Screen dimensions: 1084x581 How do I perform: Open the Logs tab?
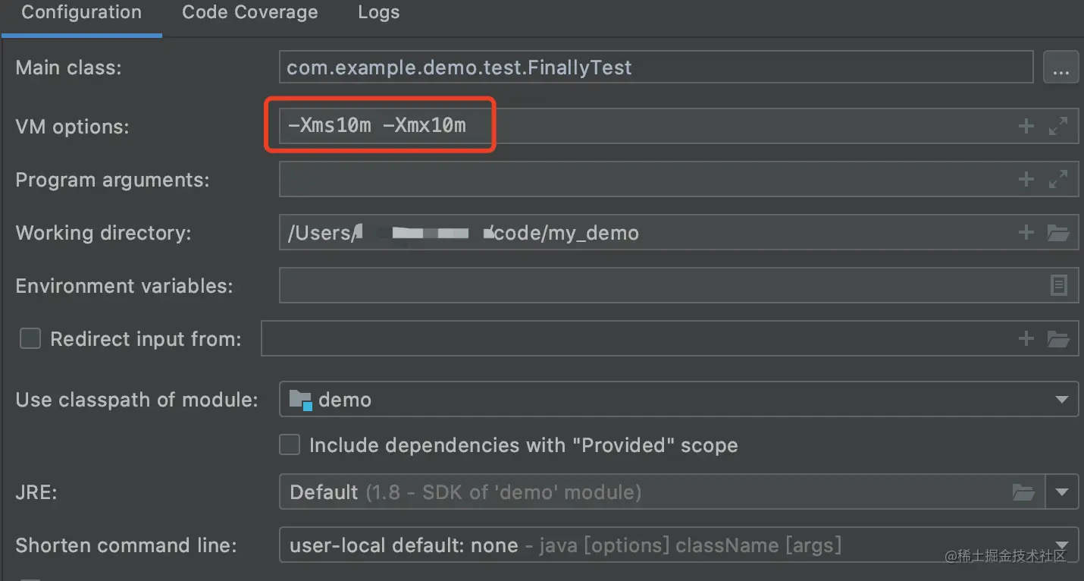tap(378, 13)
